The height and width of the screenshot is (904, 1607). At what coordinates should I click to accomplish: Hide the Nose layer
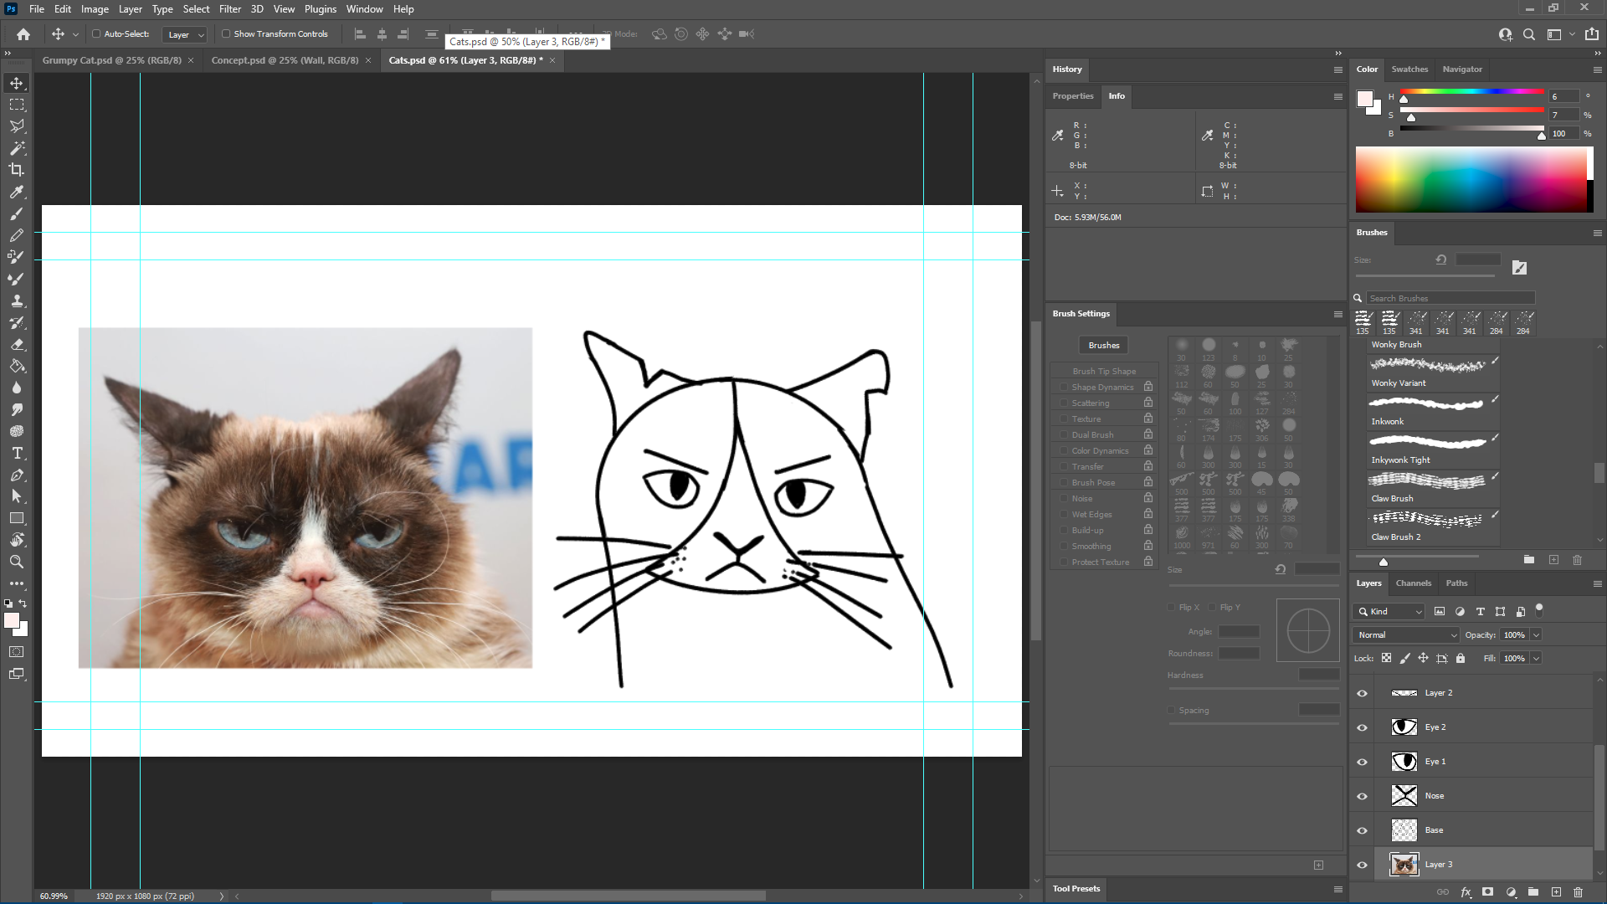click(x=1362, y=796)
